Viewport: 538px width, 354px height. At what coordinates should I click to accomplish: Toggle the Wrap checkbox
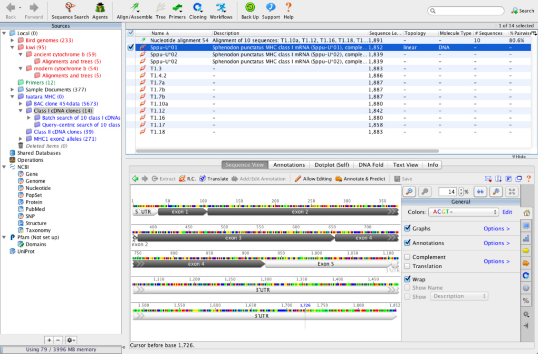407,279
